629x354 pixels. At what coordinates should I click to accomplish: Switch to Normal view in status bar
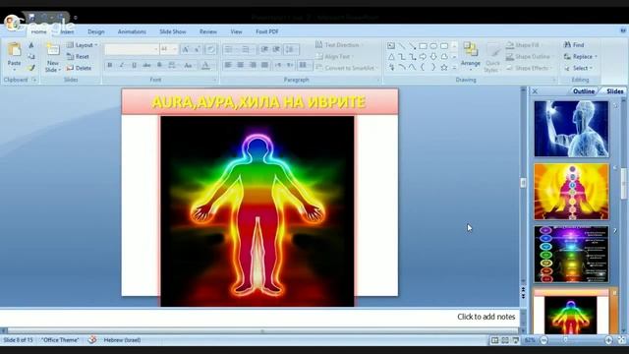(x=495, y=340)
